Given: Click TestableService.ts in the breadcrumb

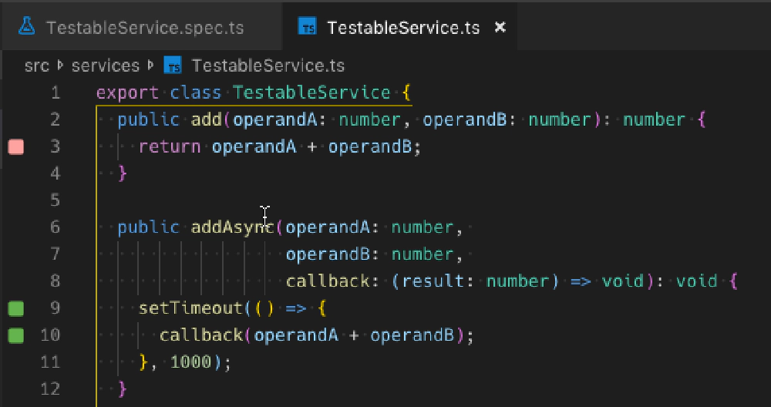Looking at the screenshot, I should coord(268,66).
